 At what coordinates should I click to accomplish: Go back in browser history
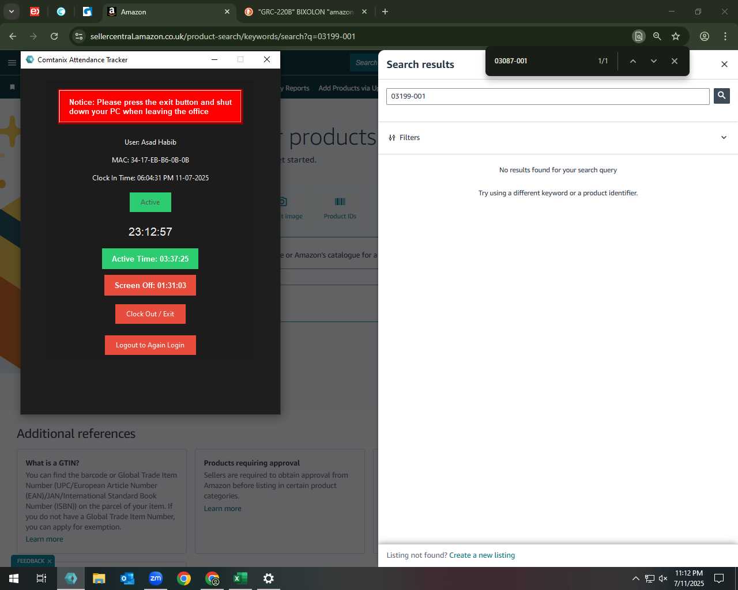[13, 36]
